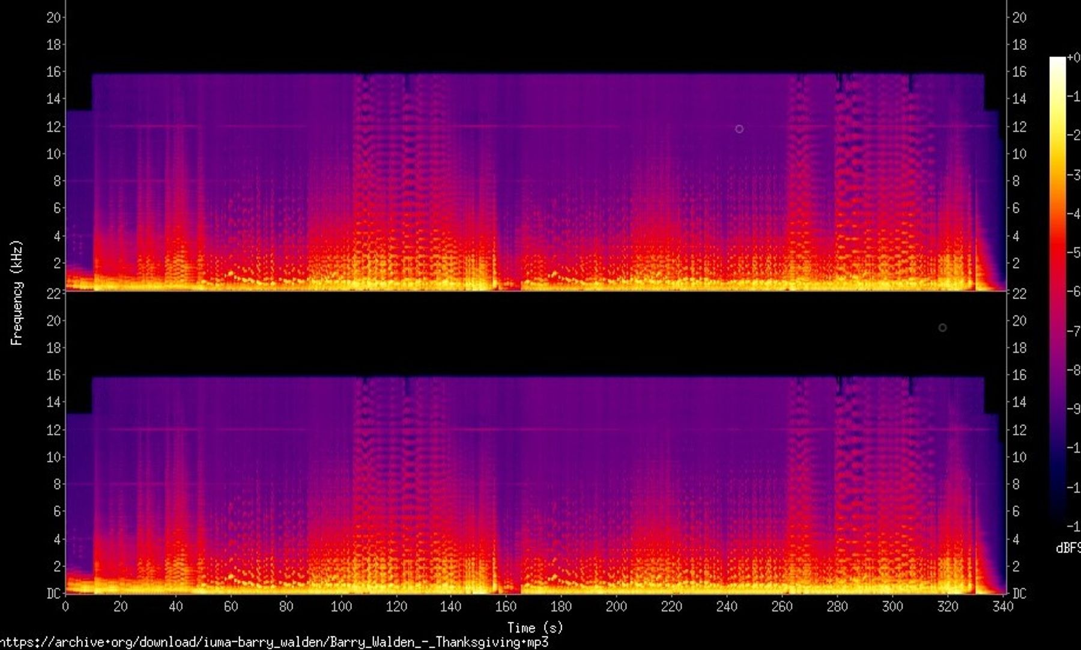Click the left DC label of the lower channel
Viewport: 1081px width, 650px height.
click(x=54, y=594)
